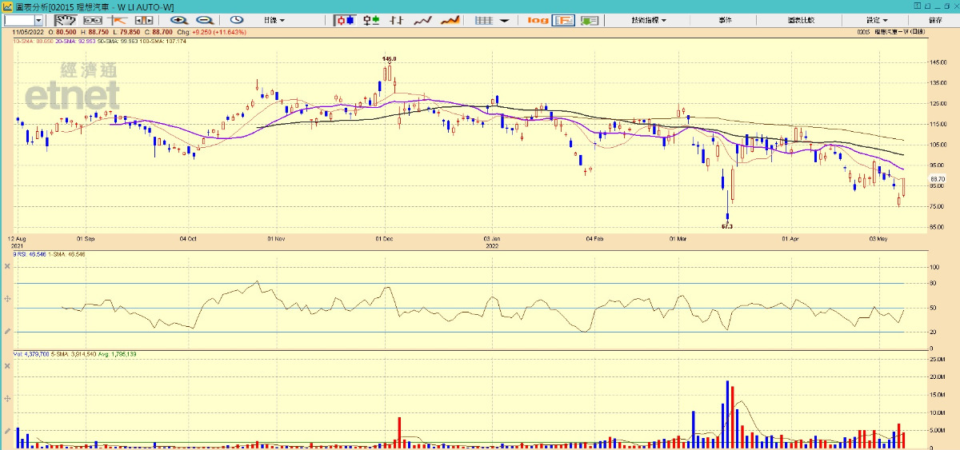
Task: Click the 儲存 button
Action: (x=935, y=20)
